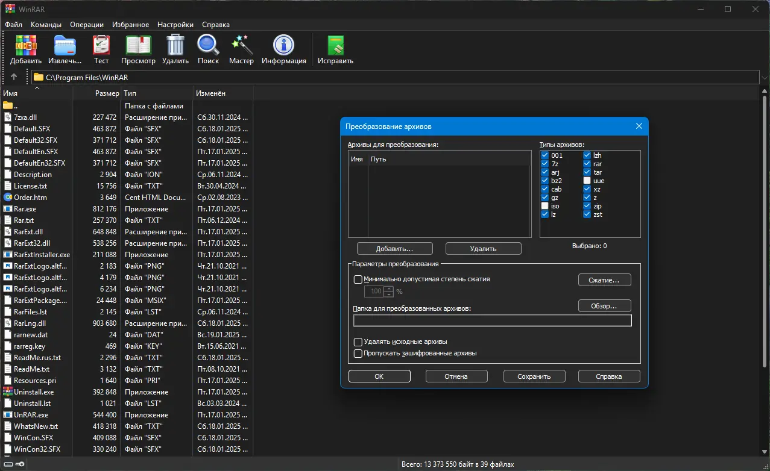The height and width of the screenshot is (471, 770).
Task: Click the Добавить toolbar icon
Action: (26, 49)
